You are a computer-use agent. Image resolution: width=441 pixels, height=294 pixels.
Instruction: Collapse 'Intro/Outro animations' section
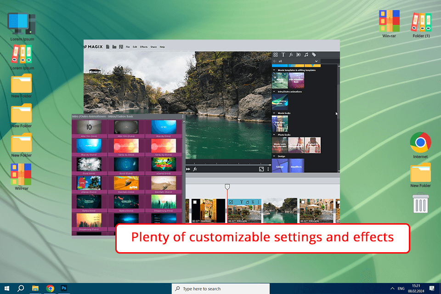click(x=274, y=91)
